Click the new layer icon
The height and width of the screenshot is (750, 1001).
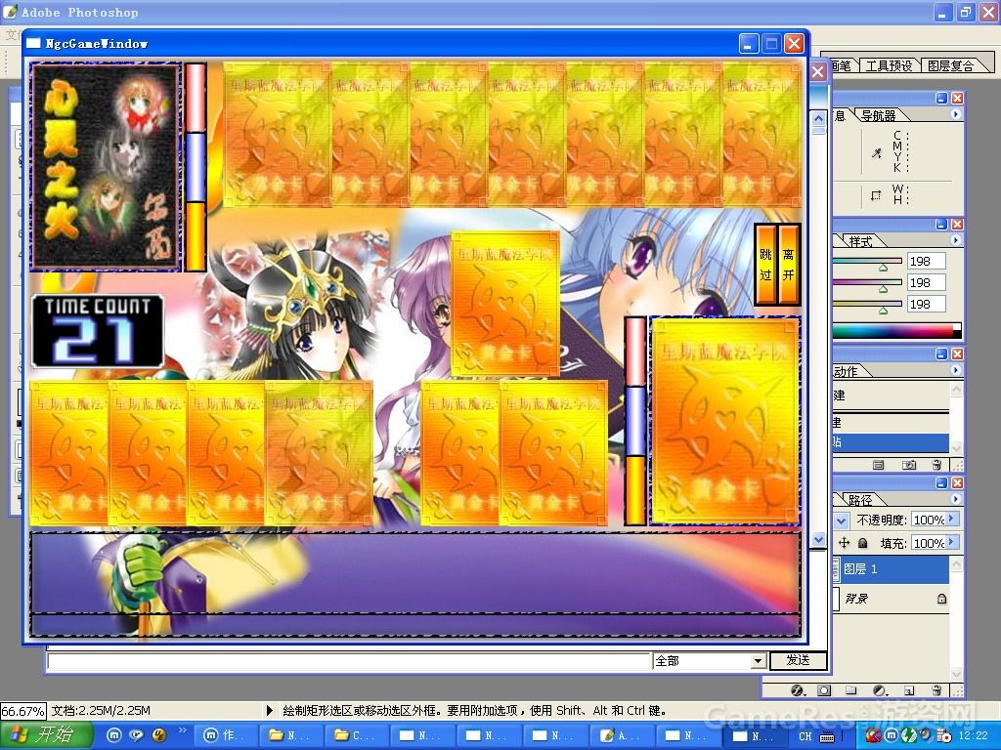(908, 690)
